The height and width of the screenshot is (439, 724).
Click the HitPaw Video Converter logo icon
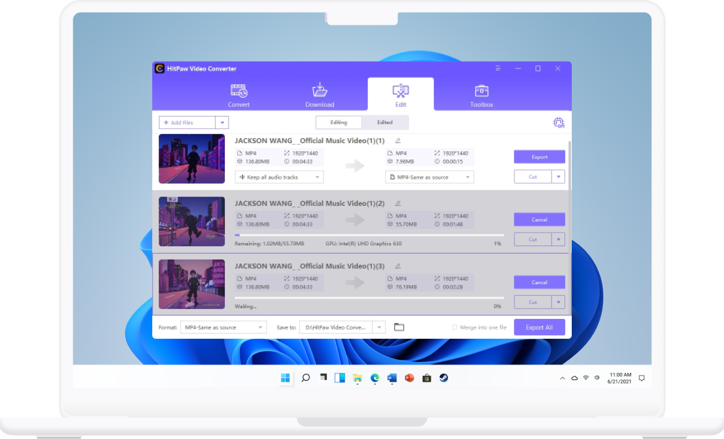160,68
